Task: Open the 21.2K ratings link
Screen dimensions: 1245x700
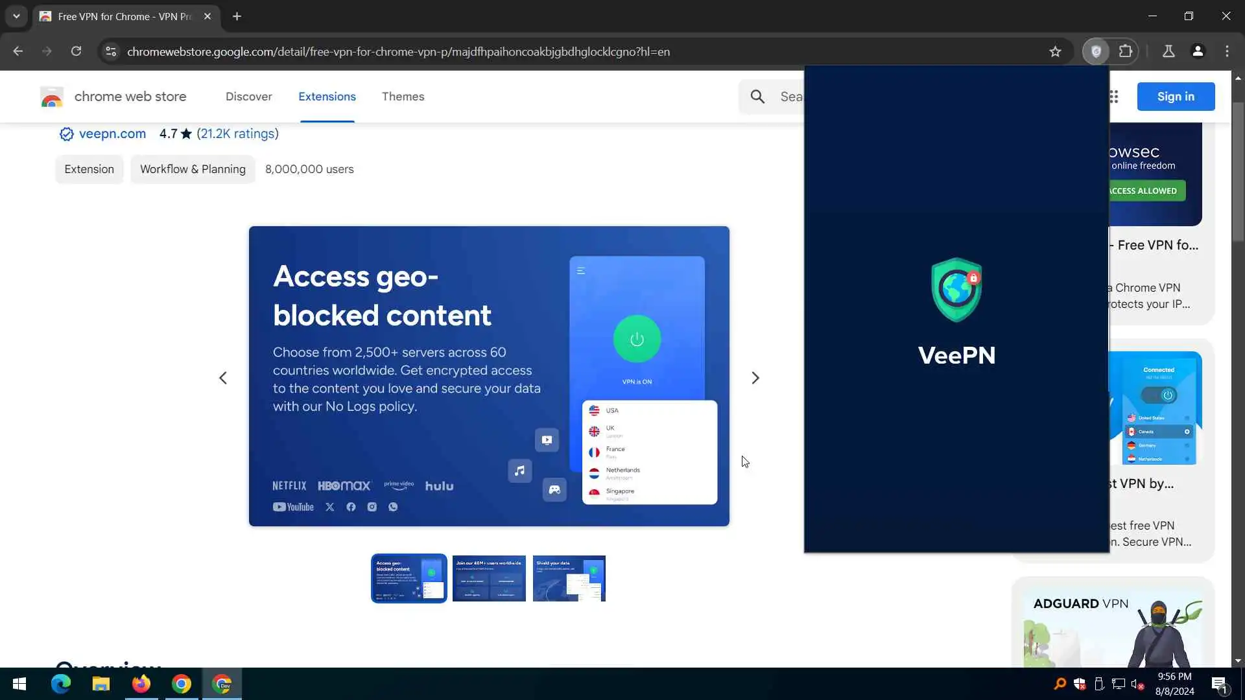Action: tap(237, 134)
